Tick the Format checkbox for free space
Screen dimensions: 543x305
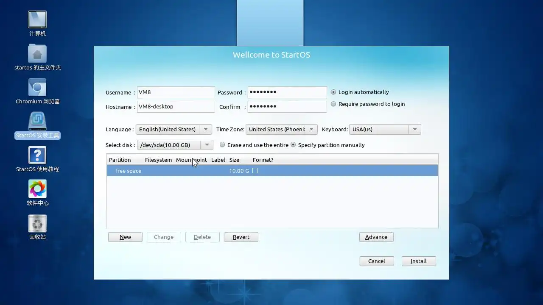pos(255,171)
